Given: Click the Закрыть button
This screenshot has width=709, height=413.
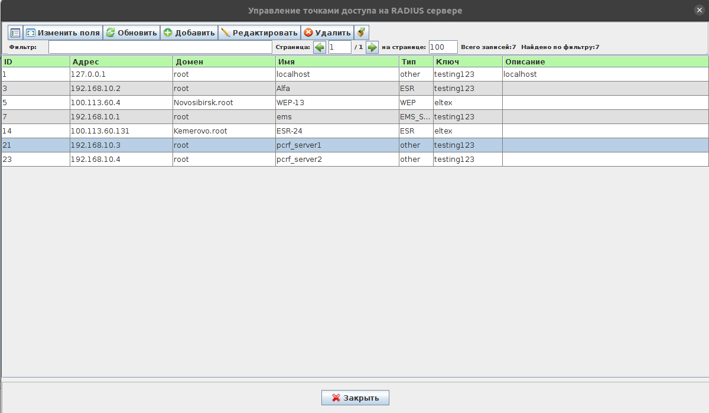Looking at the screenshot, I should [x=355, y=398].
